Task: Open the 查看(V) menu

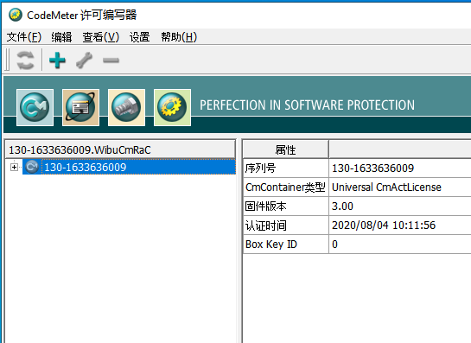Action: click(x=101, y=37)
